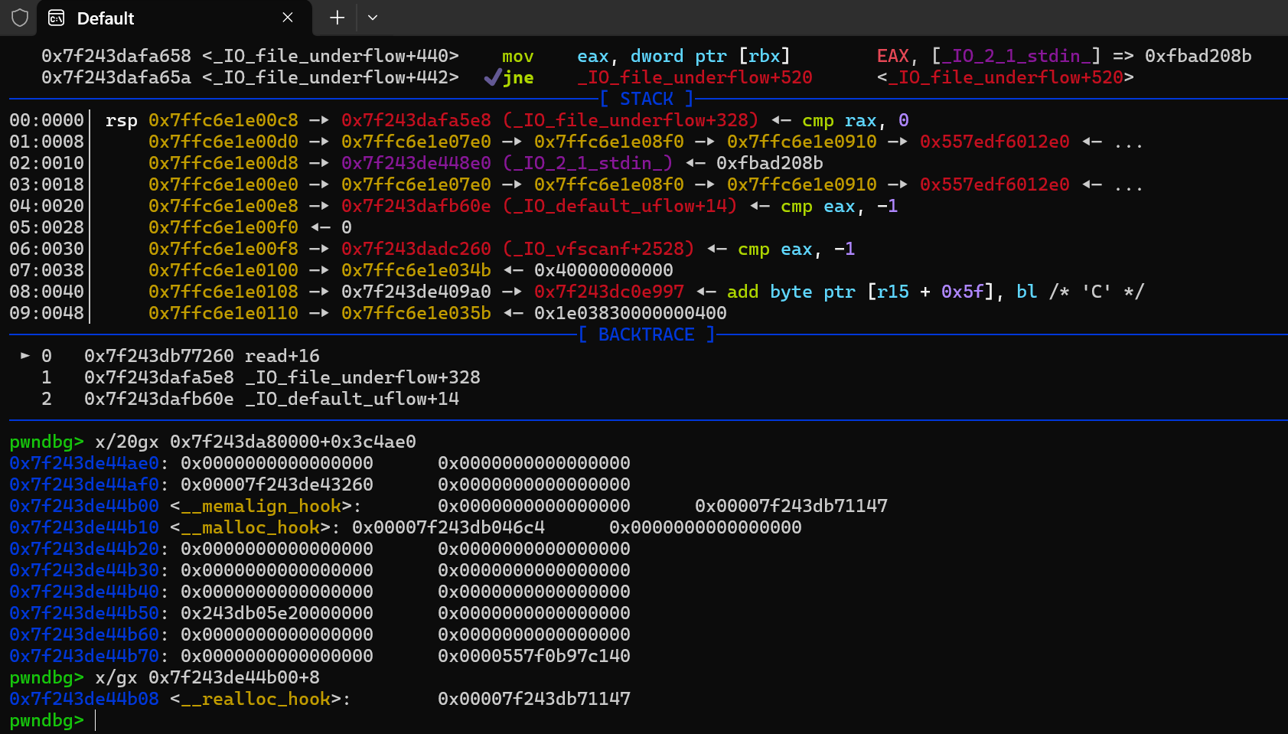Select stack offset 05:0028
The width and height of the screenshot is (1288, 734).
tap(47, 227)
